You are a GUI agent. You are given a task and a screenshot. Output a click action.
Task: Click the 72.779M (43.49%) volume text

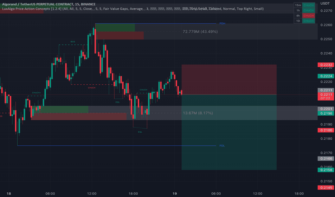coord(200,32)
